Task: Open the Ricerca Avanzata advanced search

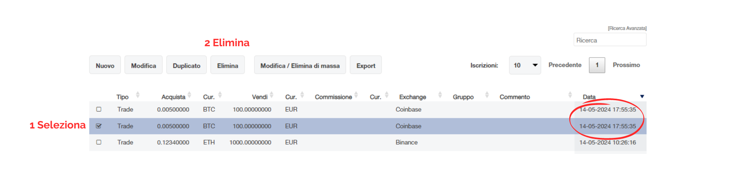Action: [627, 28]
